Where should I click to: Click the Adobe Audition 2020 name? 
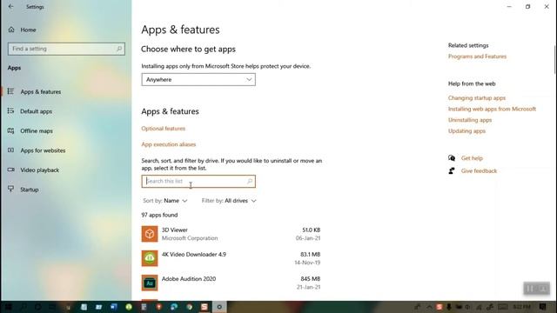point(189,279)
